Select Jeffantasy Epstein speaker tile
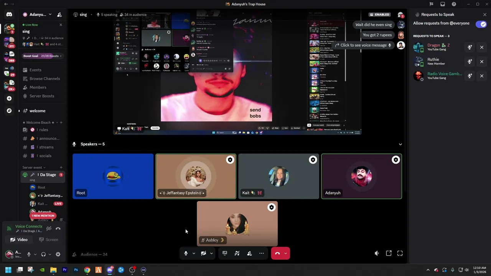491x276 pixels. tap(196, 176)
